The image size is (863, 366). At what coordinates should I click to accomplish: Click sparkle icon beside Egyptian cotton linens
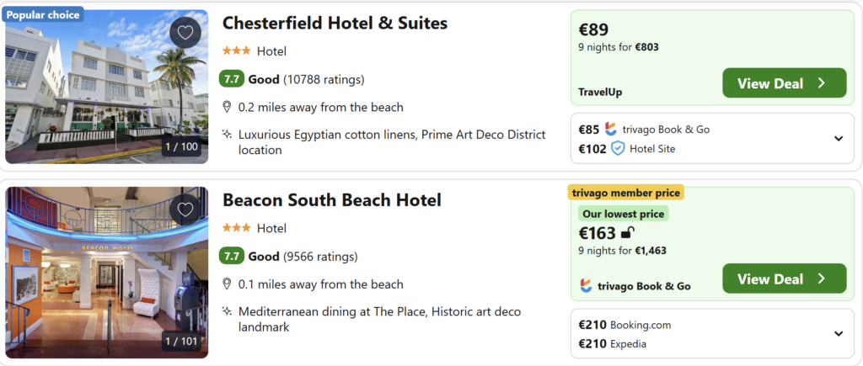227,135
